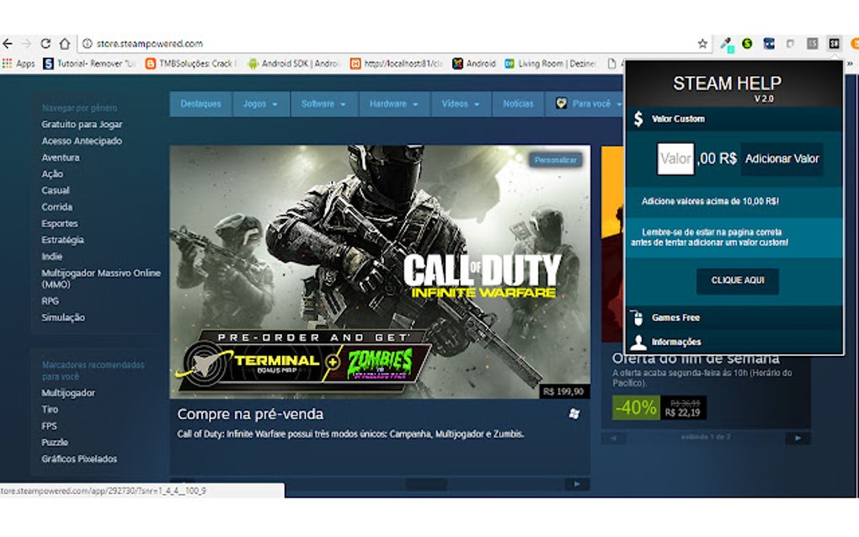The image size is (859, 537).
Task: Click the browser forward arrow
Action: [x=26, y=43]
